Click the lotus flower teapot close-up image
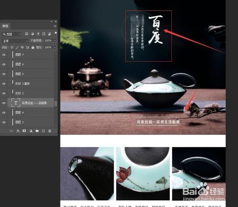The image size is (238, 207). [x=143, y=174]
